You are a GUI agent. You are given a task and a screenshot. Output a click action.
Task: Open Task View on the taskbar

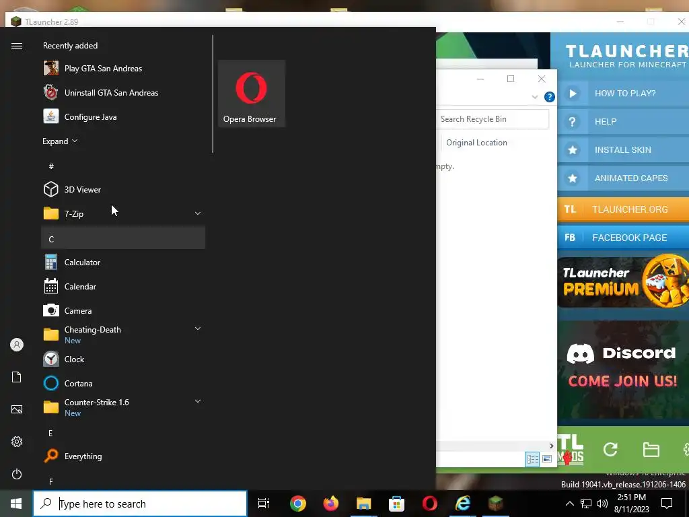[264, 504]
